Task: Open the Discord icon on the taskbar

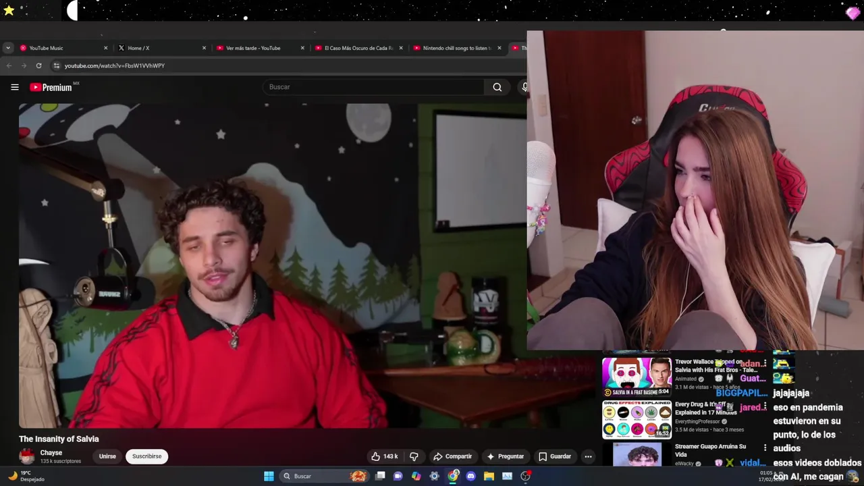Action: point(470,476)
